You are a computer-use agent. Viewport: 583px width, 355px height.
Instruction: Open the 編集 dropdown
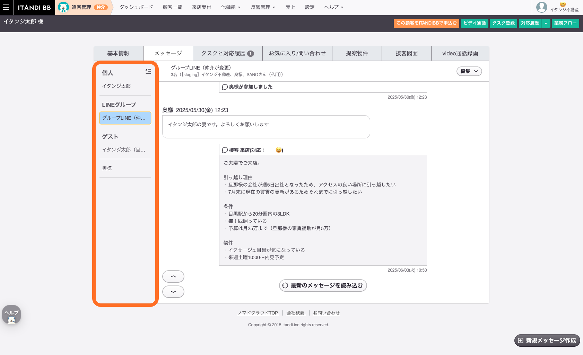point(469,71)
